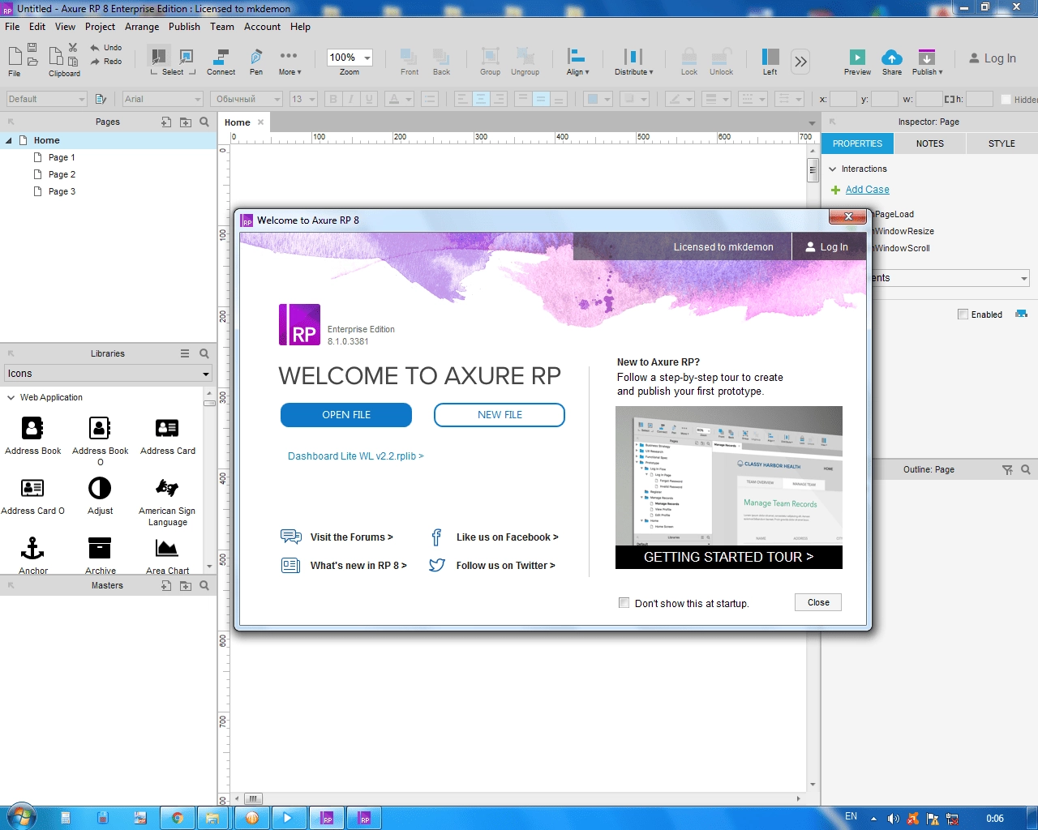Open the Publish menu
The height and width of the screenshot is (830, 1038).
[184, 27]
